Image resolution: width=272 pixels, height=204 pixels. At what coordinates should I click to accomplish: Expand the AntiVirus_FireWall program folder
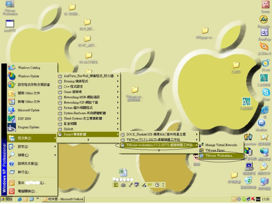(x=88, y=76)
